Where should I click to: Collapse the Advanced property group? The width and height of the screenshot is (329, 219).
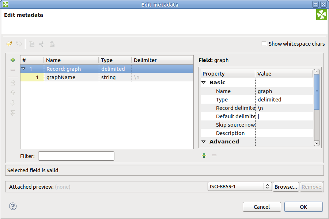[x=203, y=142]
